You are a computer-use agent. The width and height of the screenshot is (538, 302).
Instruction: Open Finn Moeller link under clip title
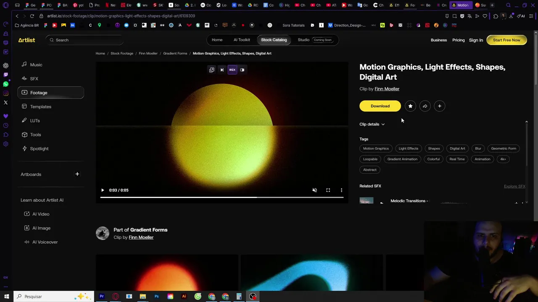point(387,89)
